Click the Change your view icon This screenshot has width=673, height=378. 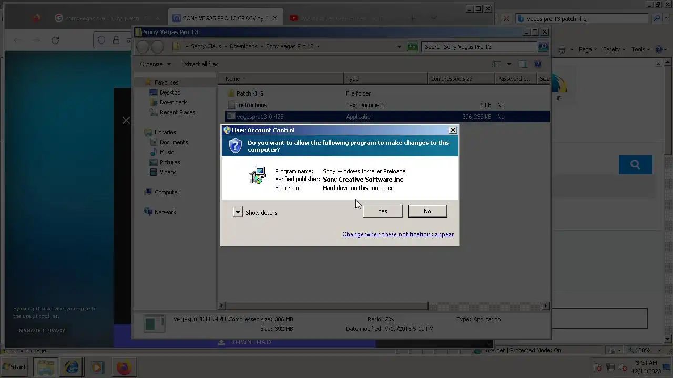tap(496, 64)
